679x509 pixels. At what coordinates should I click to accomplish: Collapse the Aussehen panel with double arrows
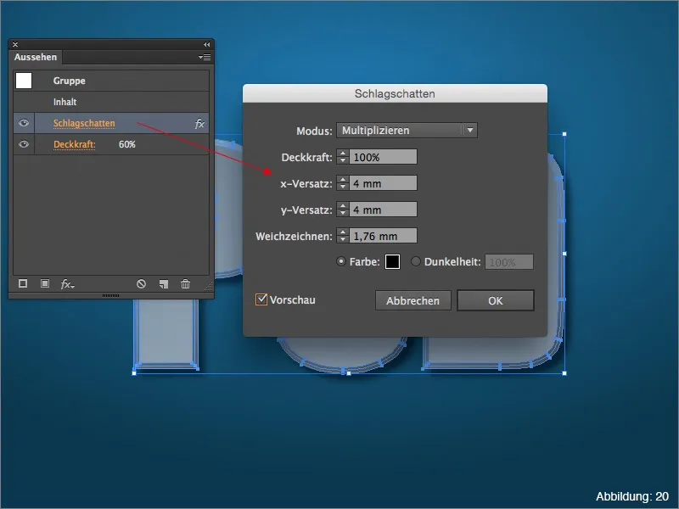(206, 44)
